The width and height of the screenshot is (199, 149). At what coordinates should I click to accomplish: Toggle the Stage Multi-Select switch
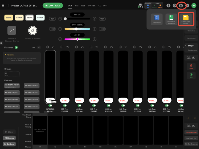point(193,58)
